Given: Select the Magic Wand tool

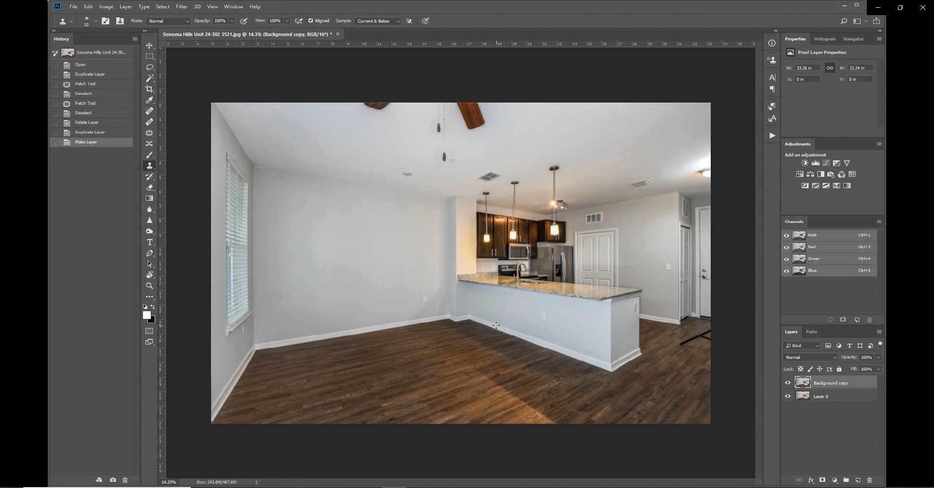Looking at the screenshot, I should [x=149, y=78].
